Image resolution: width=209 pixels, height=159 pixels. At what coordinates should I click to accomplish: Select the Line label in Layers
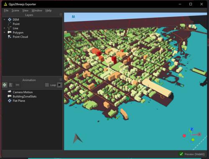coord(15,28)
